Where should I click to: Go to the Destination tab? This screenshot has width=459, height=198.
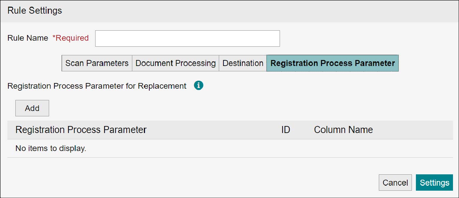(x=243, y=63)
